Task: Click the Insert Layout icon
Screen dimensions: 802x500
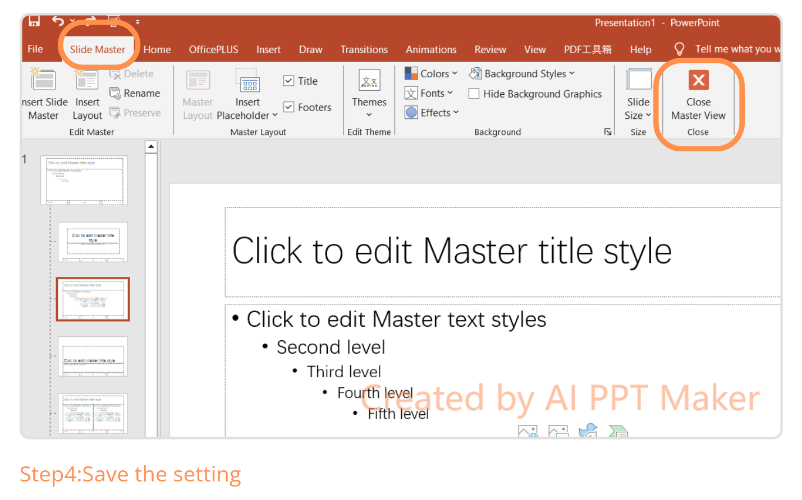Action: 87,80
